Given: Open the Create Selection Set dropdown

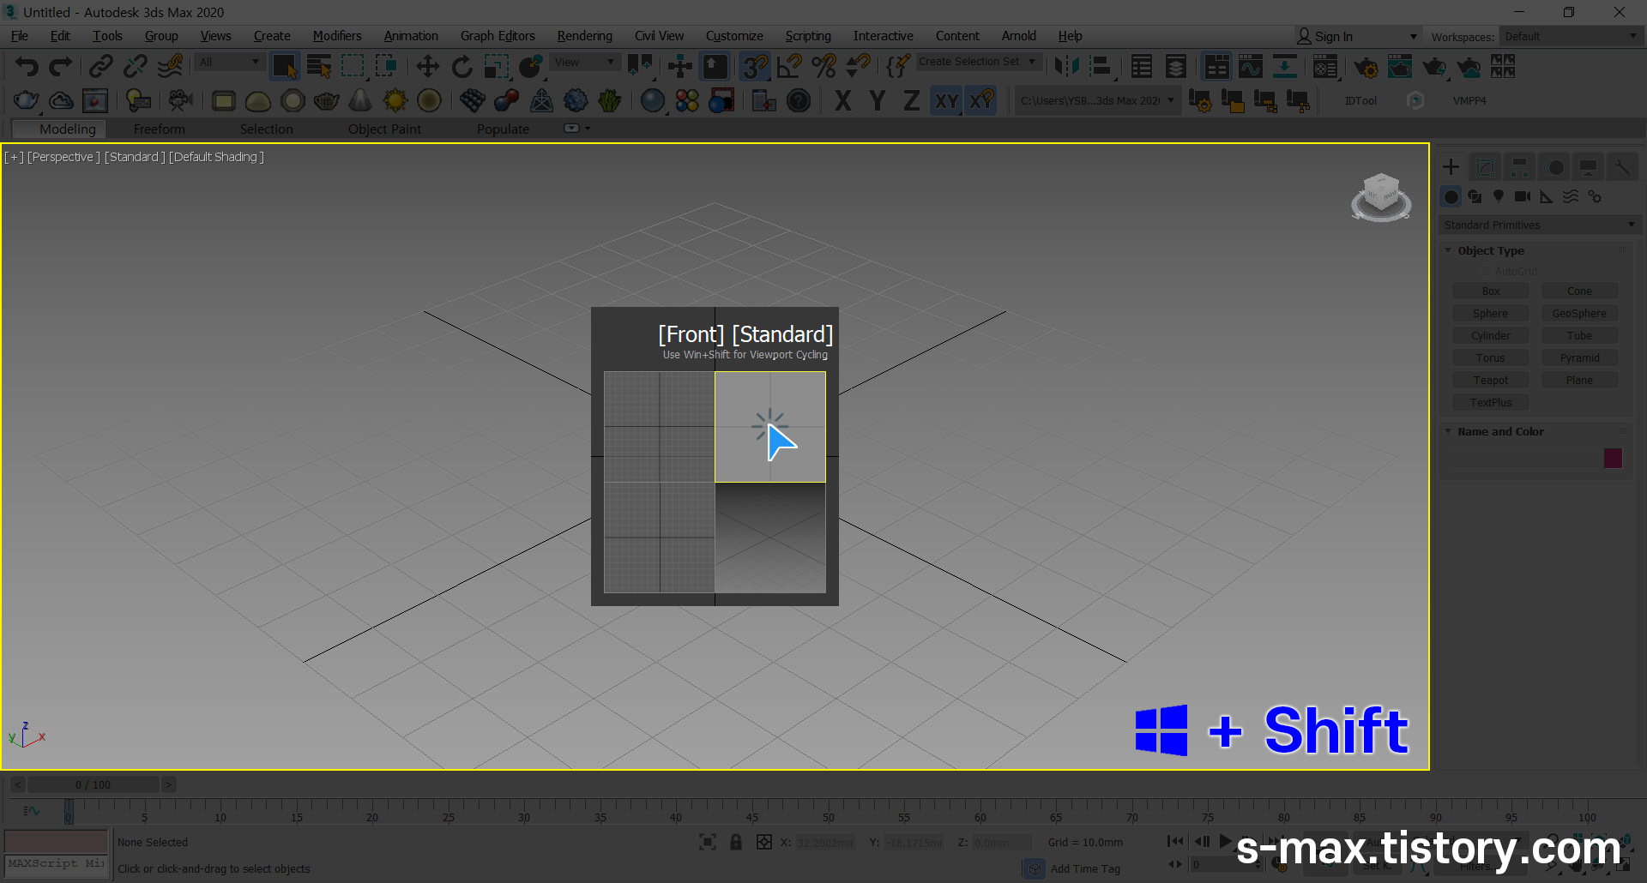Looking at the screenshot, I should pyautogui.click(x=978, y=62).
